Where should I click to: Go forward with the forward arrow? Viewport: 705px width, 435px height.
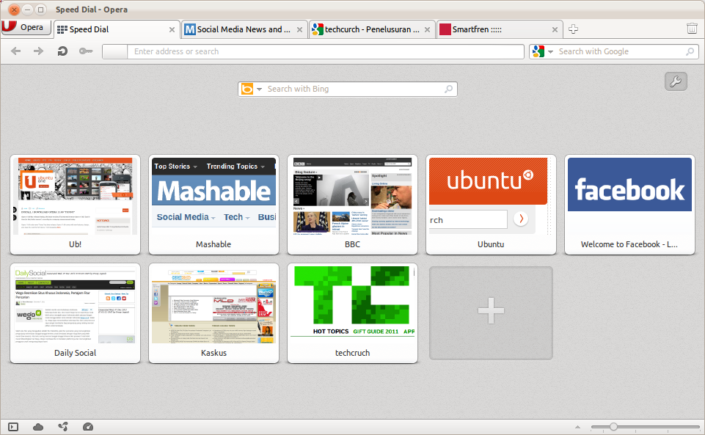point(39,51)
